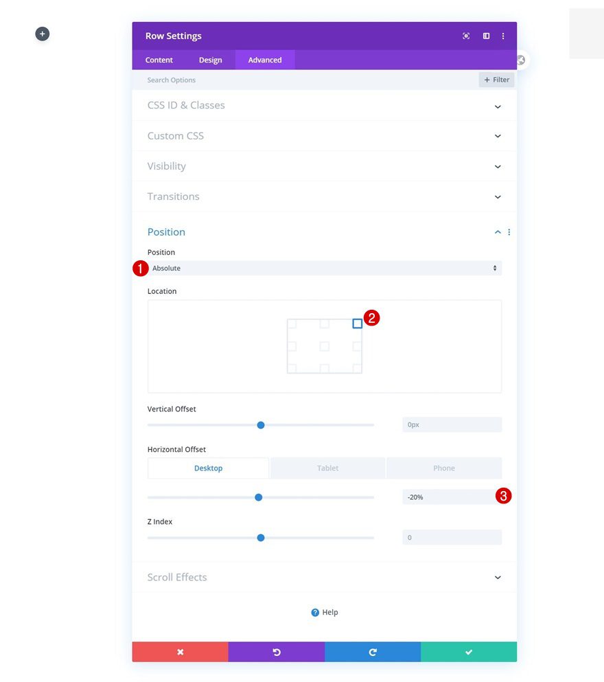Select the center point in the Location grid
This screenshot has height=682, width=604.
324,348
